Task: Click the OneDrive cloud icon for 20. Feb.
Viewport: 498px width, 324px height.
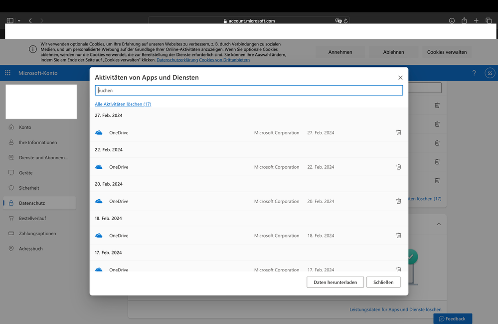Action: pos(99,201)
